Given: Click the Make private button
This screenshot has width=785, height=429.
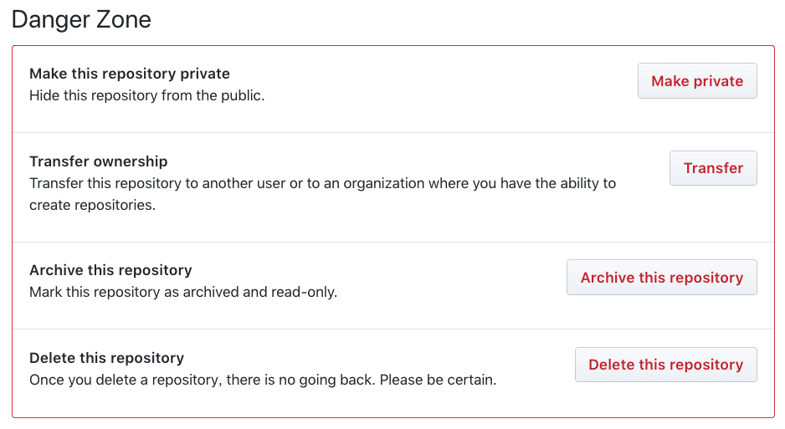Looking at the screenshot, I should pyautogui.click(x=697, y=81).
